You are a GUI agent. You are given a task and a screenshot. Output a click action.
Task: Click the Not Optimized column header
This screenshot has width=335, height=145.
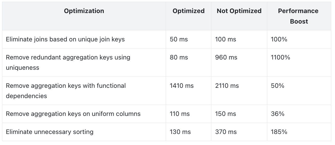pyautogui.click(x=239, y=11)
